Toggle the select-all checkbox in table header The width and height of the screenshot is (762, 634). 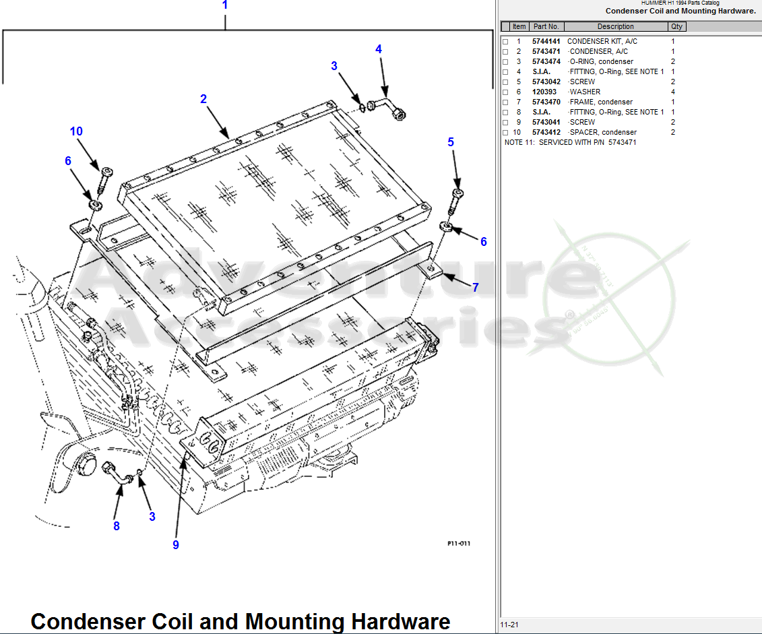(505, 27)
